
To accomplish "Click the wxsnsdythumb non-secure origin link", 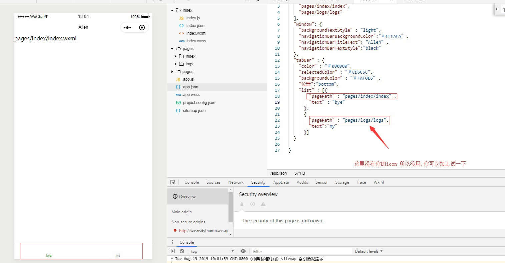I will (203, 231).
